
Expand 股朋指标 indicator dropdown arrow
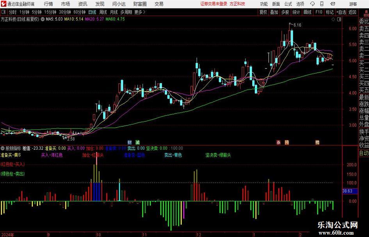click(x=3, y=148)
